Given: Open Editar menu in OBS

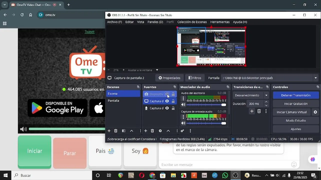Looking at the screenshot, I should [129, 22].
